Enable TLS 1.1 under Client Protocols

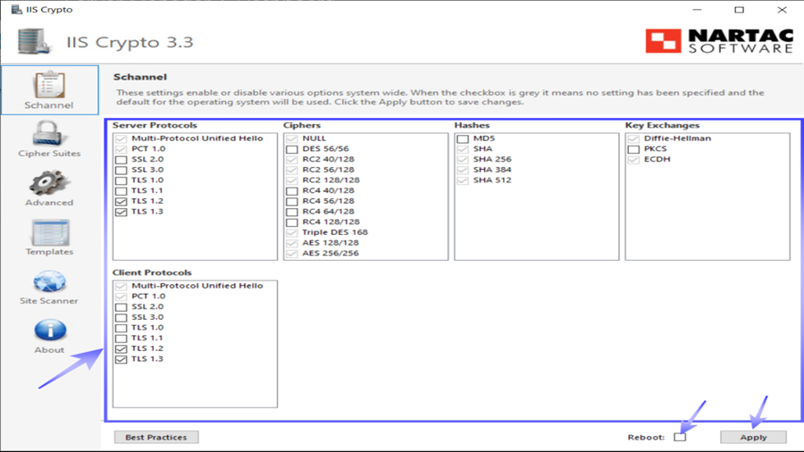[121, 339]
